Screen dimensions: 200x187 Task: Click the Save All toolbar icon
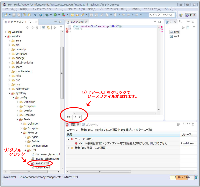(x=19, y=15)
